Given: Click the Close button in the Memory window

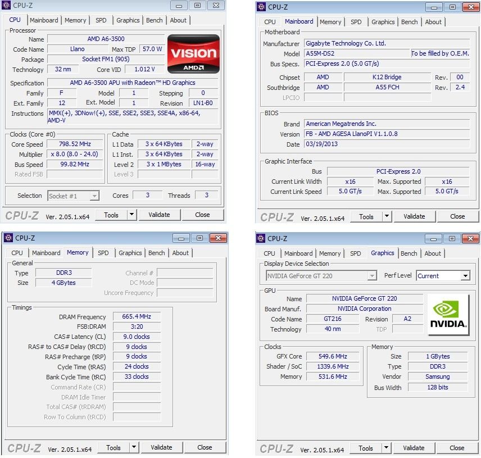Looking at the screenshot, I should tap(205, 447).
